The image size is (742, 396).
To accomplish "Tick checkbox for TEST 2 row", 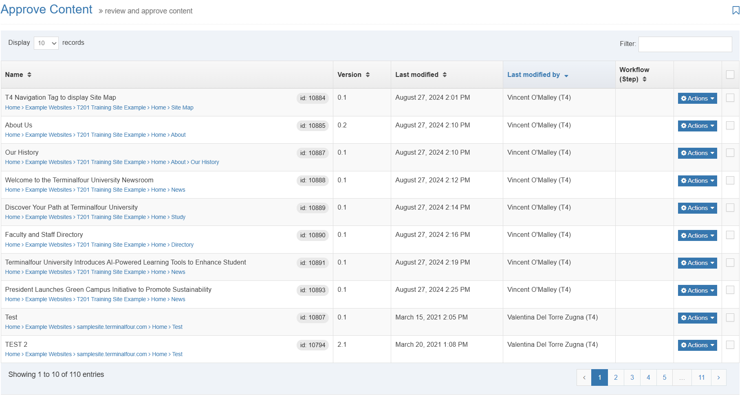I will click(x=730, y=345).
